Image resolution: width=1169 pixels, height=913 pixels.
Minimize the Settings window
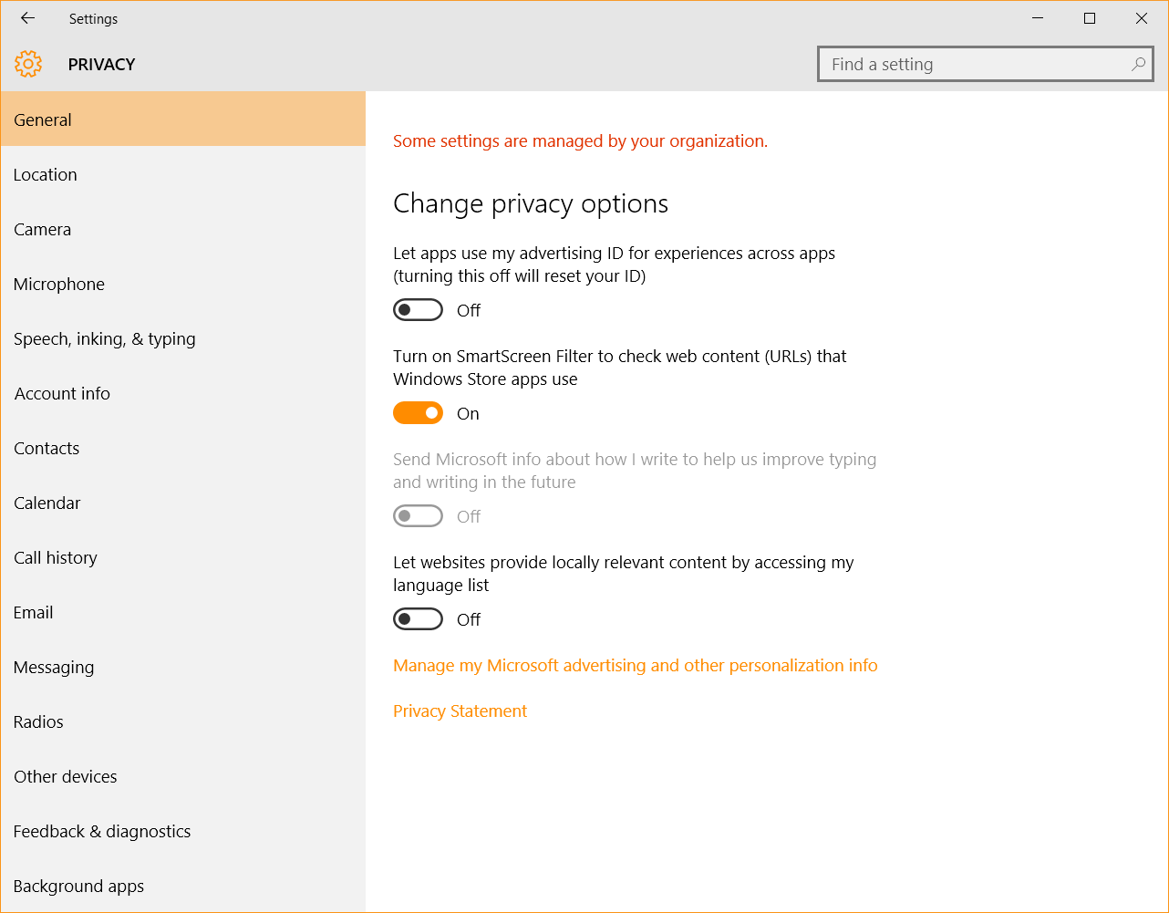click(1038, 18)
